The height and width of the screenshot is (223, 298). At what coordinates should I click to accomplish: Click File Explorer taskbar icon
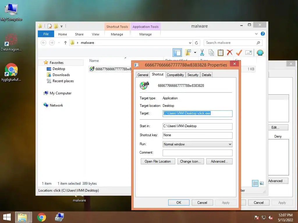coord(22,217)
